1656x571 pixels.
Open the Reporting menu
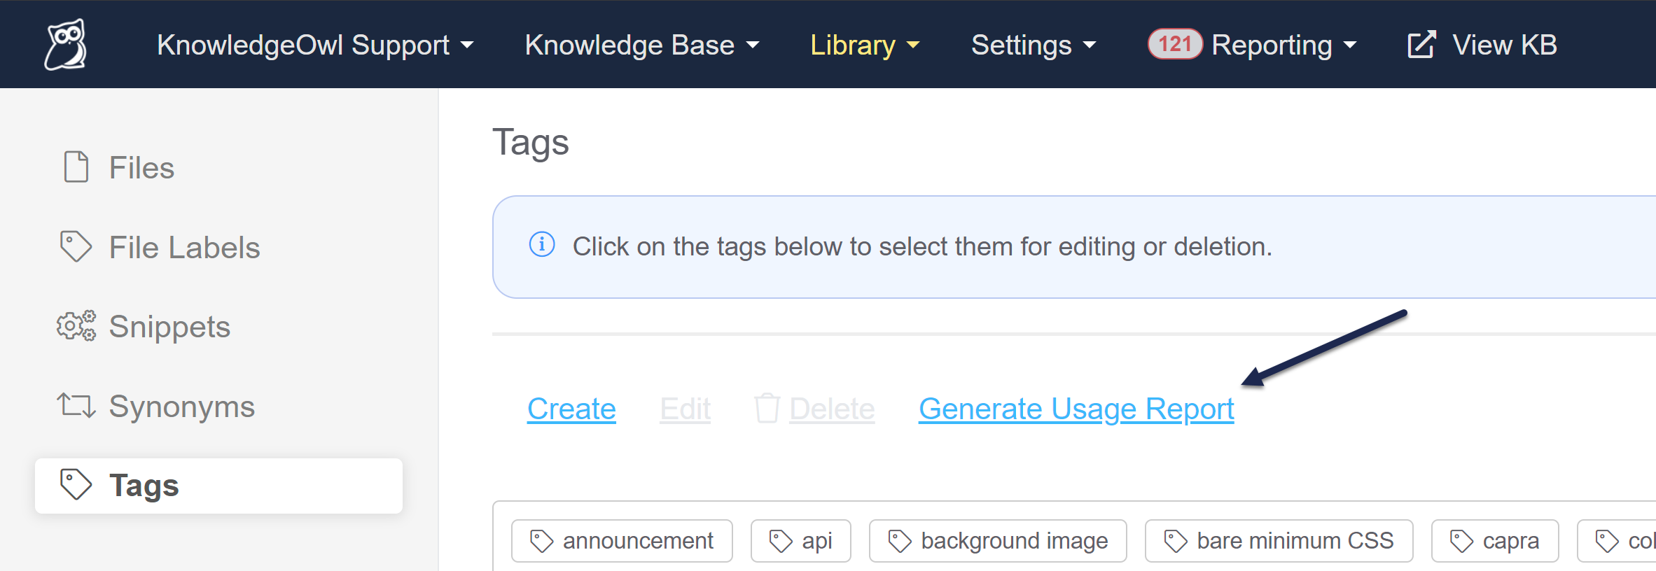(1283, 45)
